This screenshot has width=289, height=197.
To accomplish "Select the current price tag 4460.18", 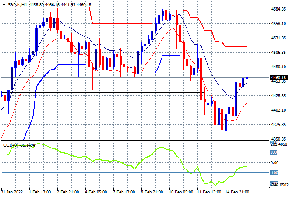I will [278, 78].
